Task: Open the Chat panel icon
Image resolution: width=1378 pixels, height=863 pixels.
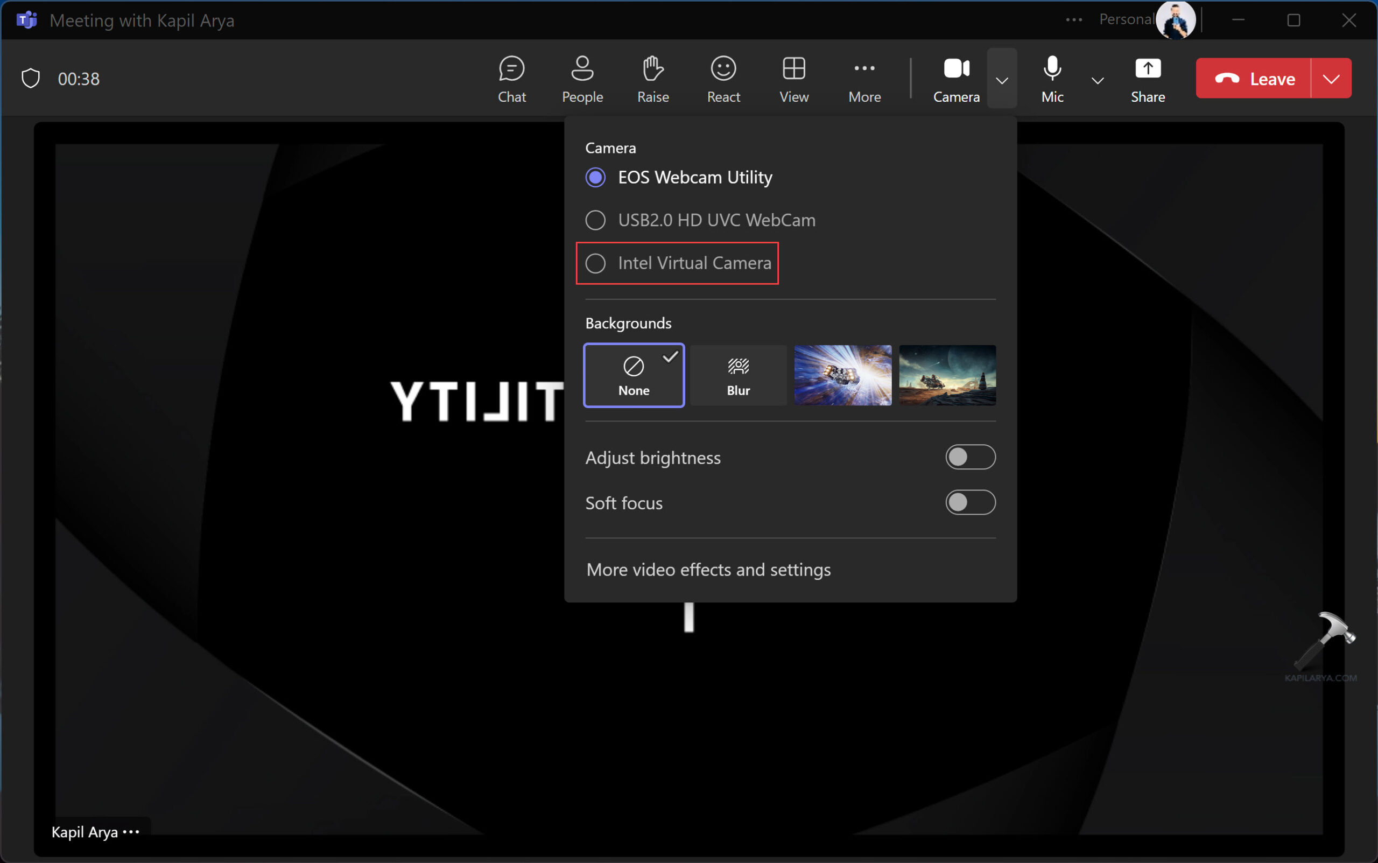Action: tap(511, 79)
